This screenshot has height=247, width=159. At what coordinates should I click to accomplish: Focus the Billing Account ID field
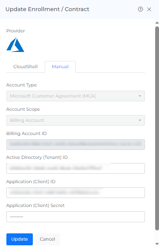(75, 144)
